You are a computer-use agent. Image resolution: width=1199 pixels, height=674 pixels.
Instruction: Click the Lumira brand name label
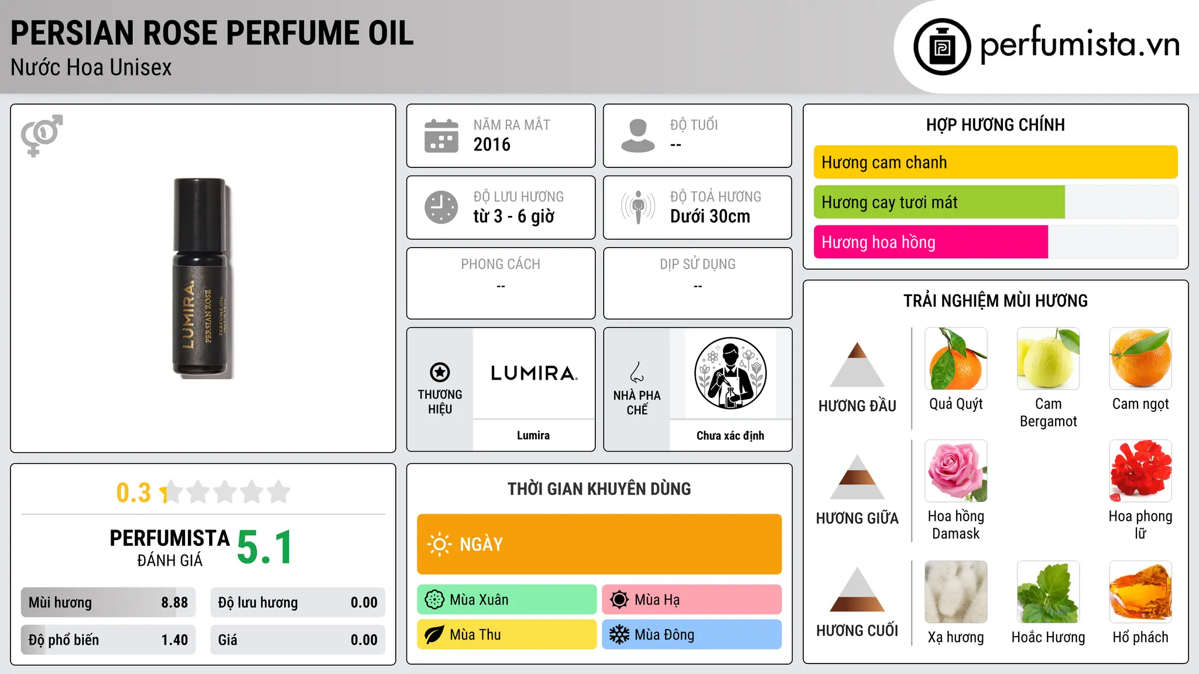pyautogui.click(x=533, y=435)
